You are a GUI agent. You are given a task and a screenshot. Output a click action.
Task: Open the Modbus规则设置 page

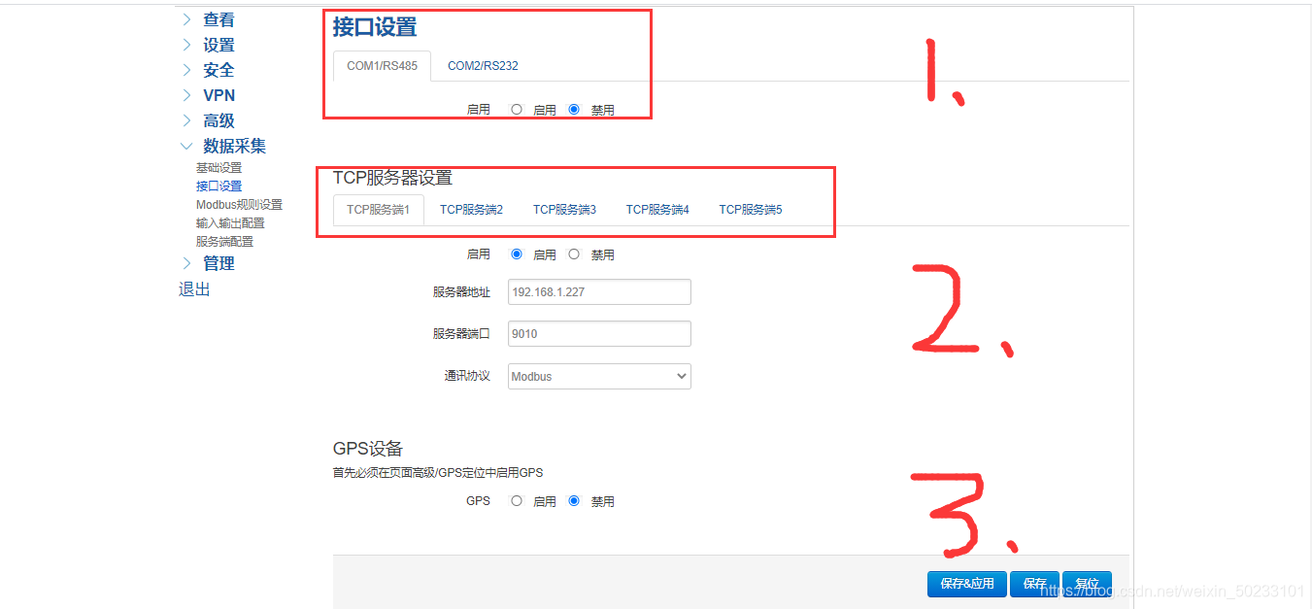pyautogui.click(x=239, y=204)
